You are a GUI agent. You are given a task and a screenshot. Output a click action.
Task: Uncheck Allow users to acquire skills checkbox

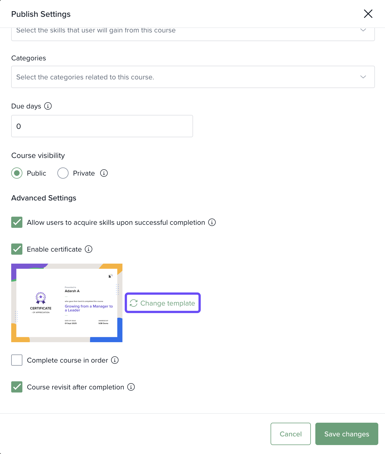17,223
